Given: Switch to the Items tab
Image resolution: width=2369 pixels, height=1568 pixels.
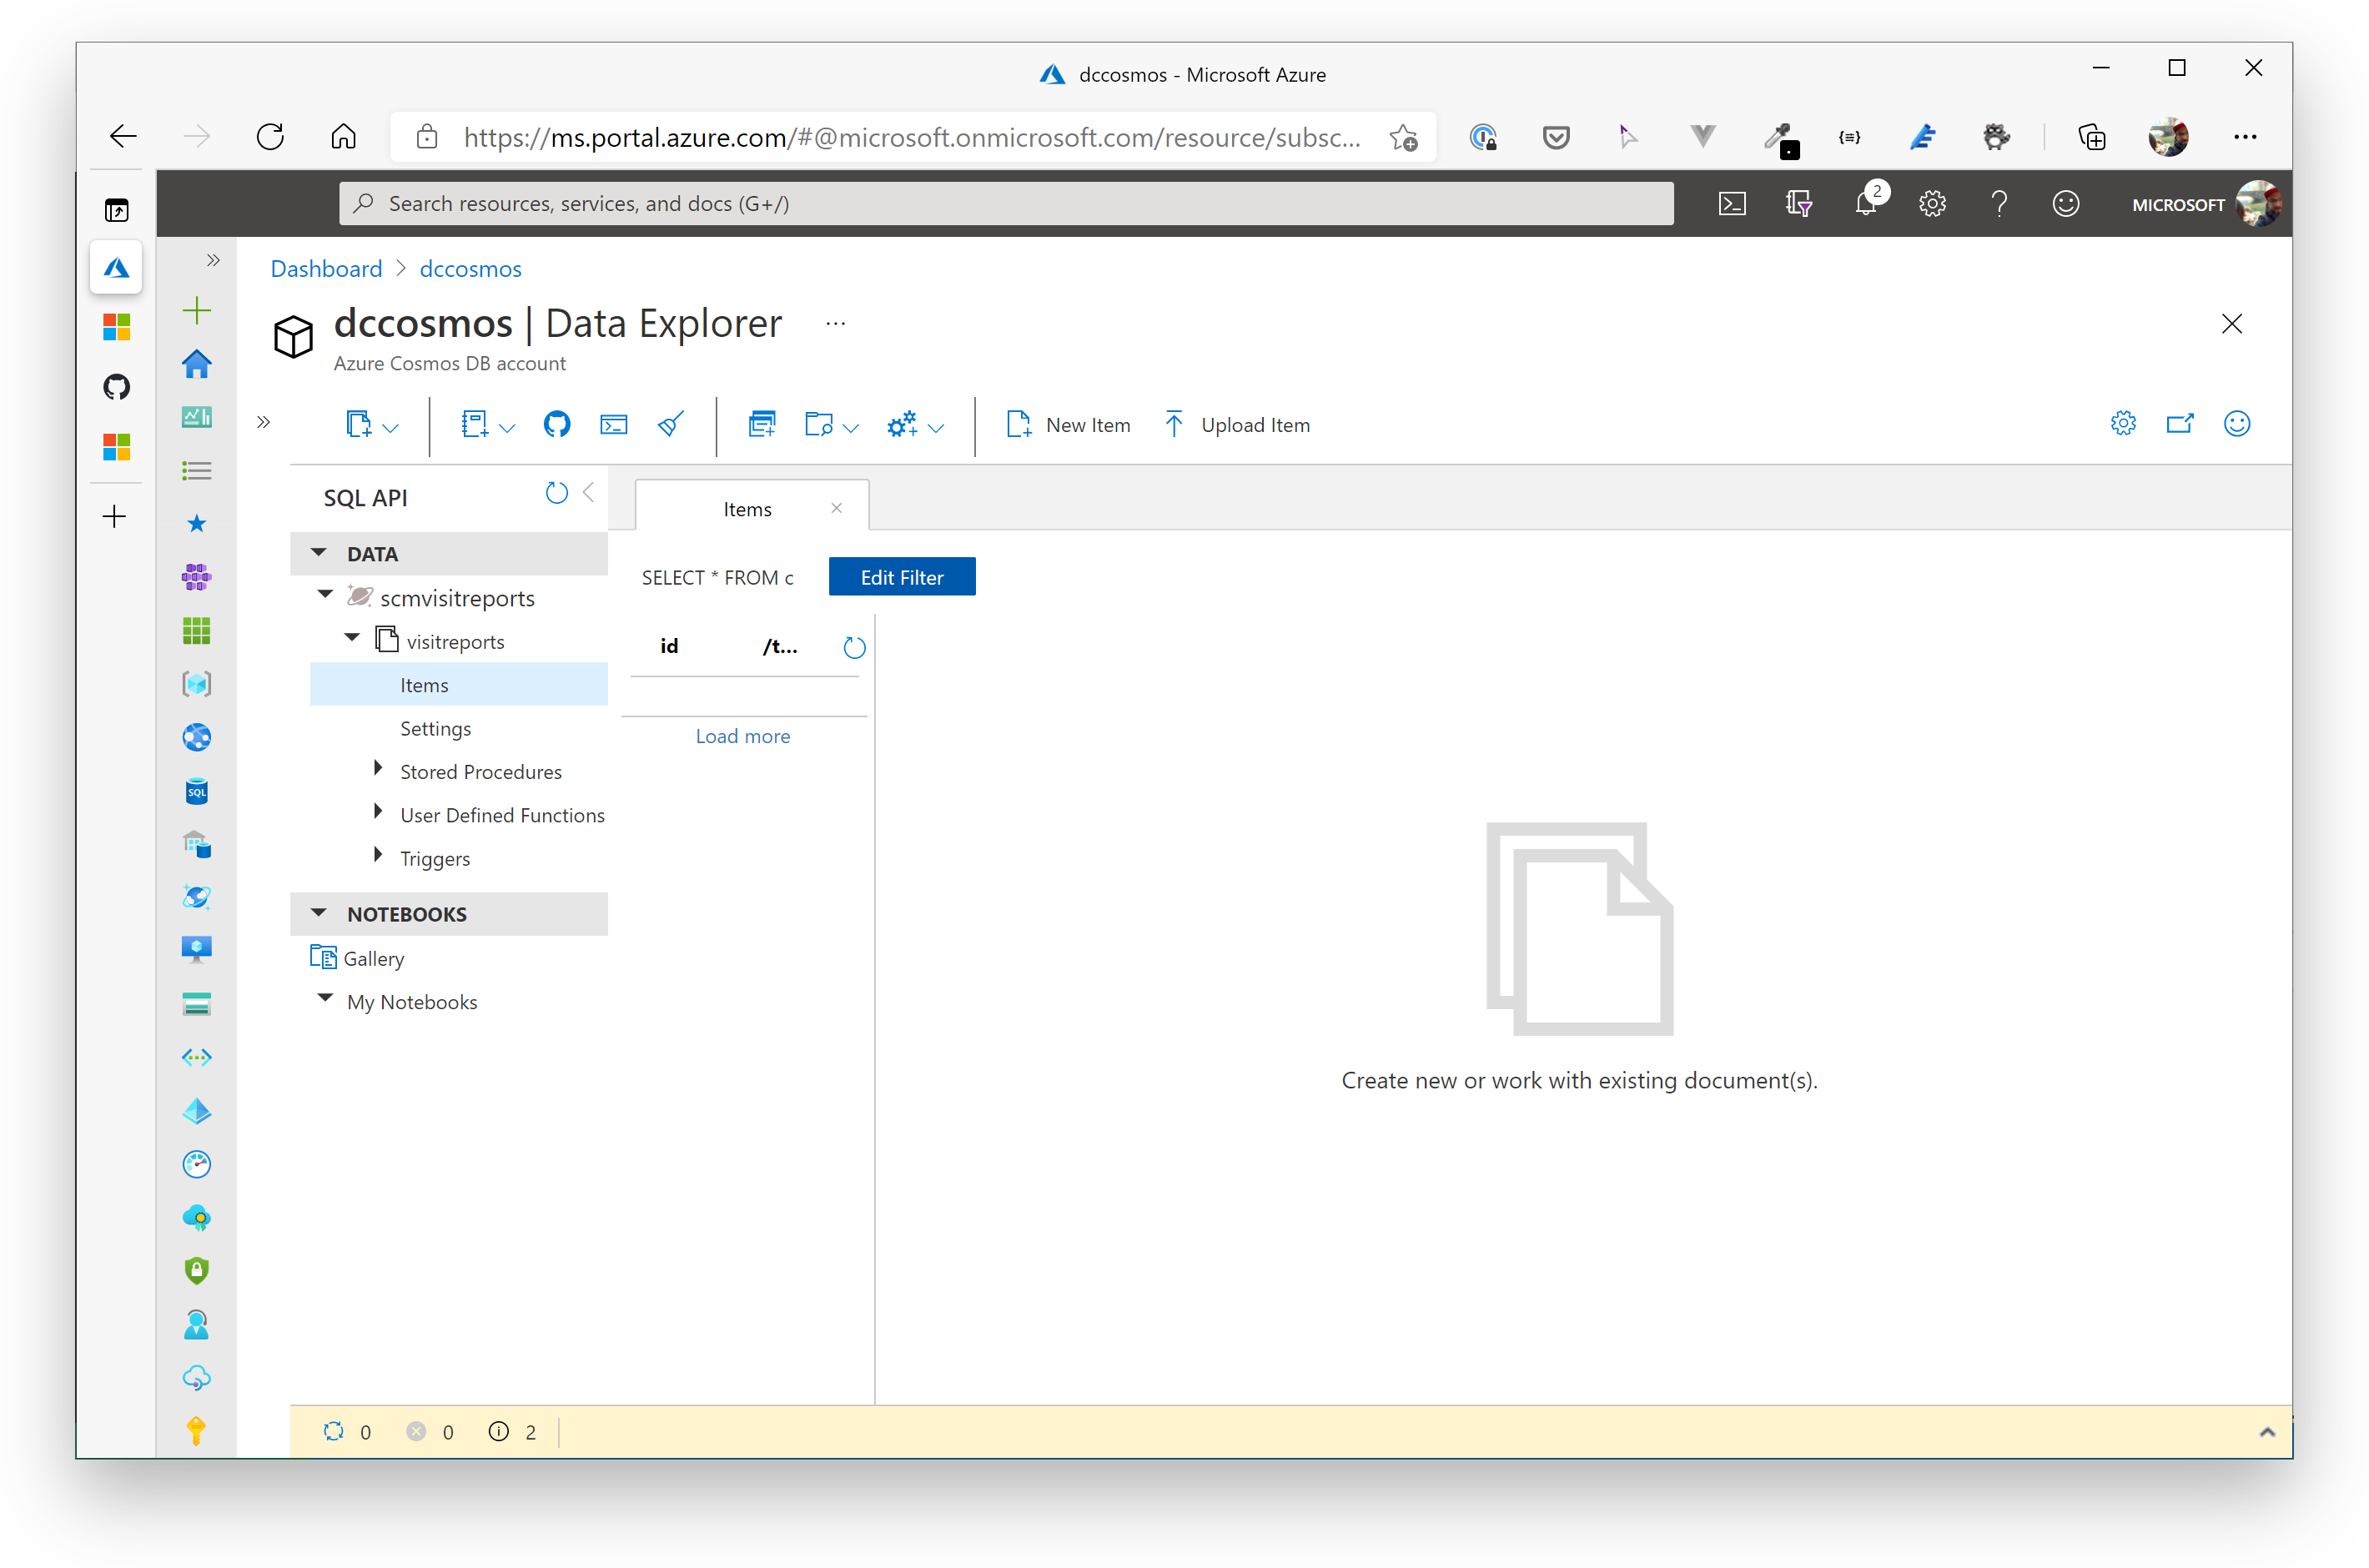Looking at the screenshot, I should pyautogui.click(x=748, y=508).
